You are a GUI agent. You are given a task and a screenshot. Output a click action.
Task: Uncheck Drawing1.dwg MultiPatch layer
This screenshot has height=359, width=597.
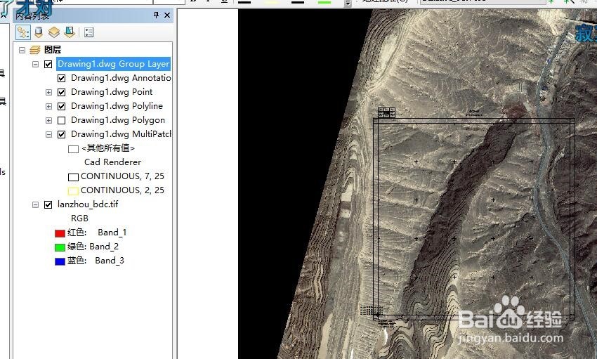[61, 134]
